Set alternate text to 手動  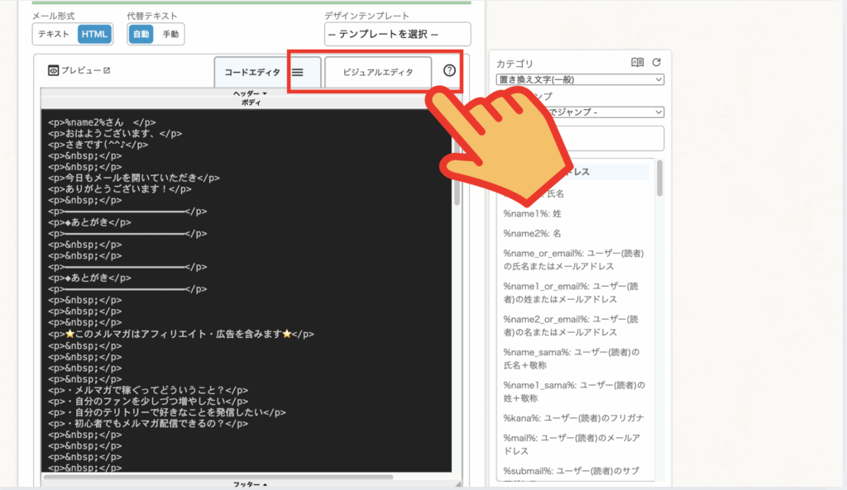170,34
